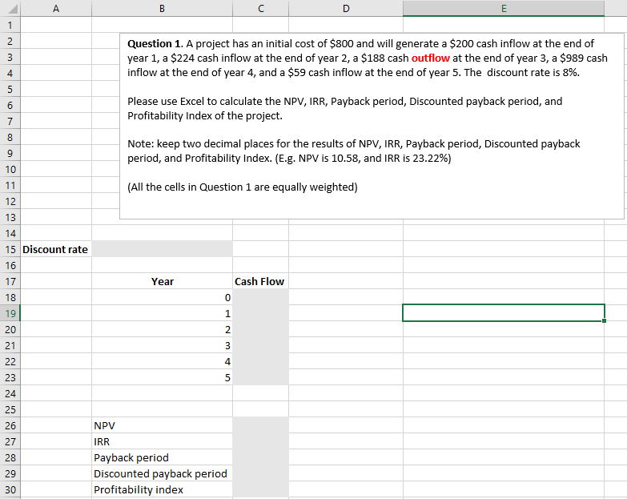Viewport: 627px width, 499px height.
Task: Select row 30 header
Action: [10, 489]
